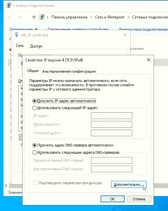Open the 'Доступ' tab in eth_9 properties
Screen dimensions: 168x211
pyautogui.click(x=36, y=46)
